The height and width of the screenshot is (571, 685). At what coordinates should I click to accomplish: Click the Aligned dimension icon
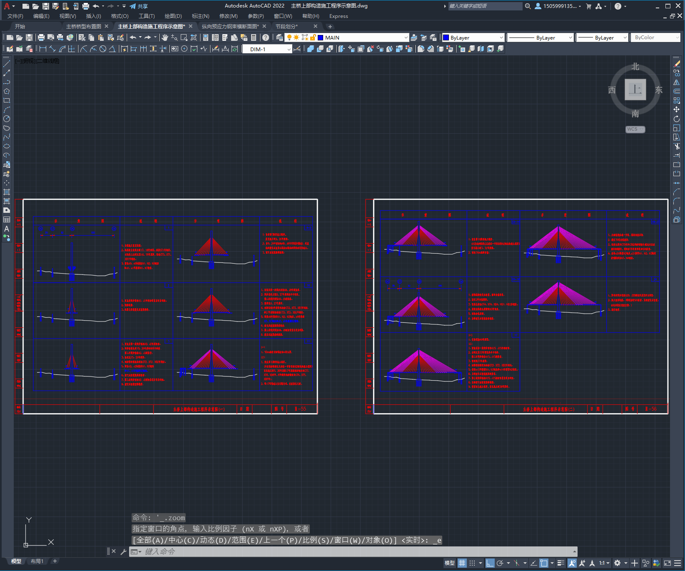[x=52, y=49]
